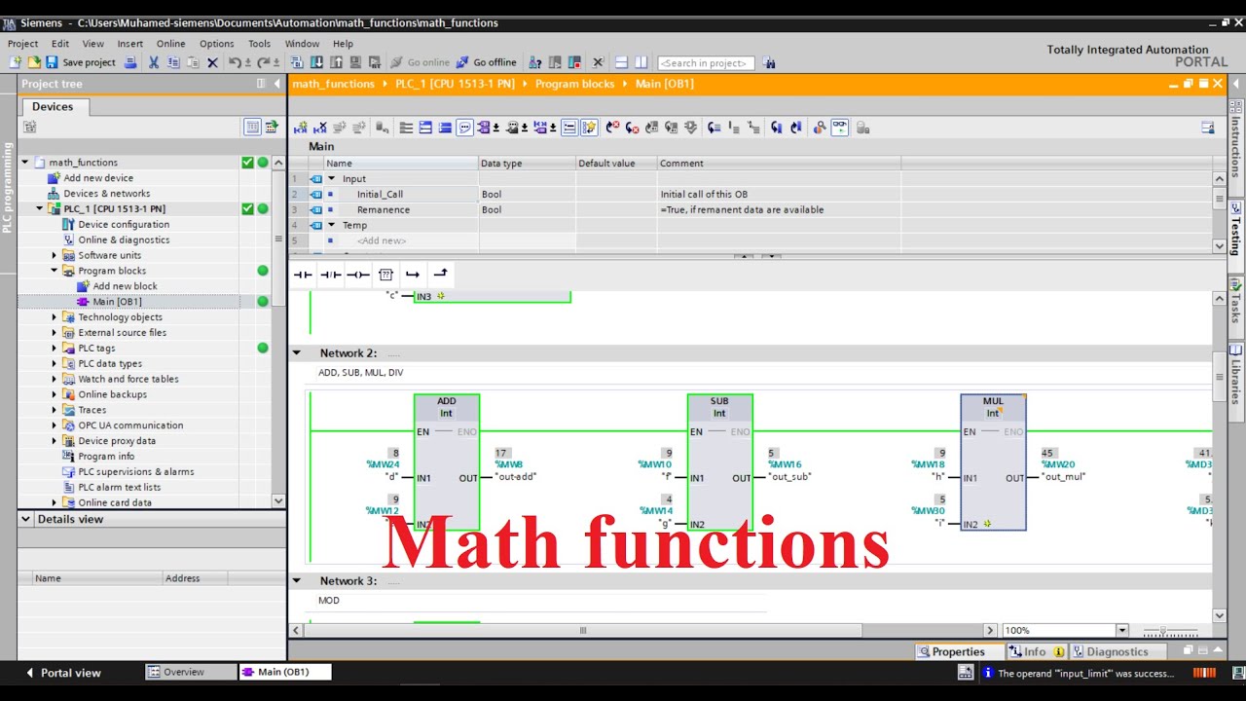This screenshot has height=701, width=1246.
Task: Click the New project icon
Action: (16, 62)
